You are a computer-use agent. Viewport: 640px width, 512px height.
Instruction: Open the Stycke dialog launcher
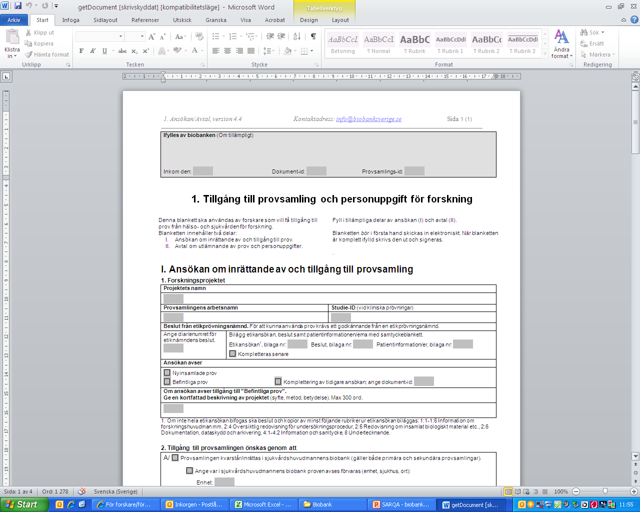tap(317, 65)
